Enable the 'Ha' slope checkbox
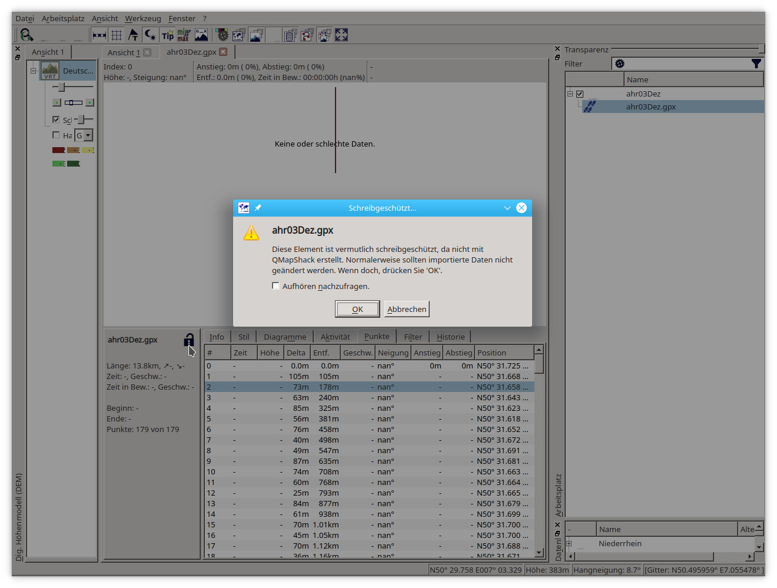Screen dimensions: 777x588 coord(56,135)
